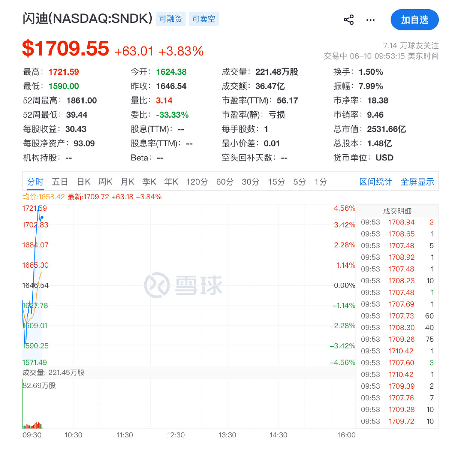Click the trade row priced 1709.39
The height and width of the screenshot is (449, 455).
397,386
